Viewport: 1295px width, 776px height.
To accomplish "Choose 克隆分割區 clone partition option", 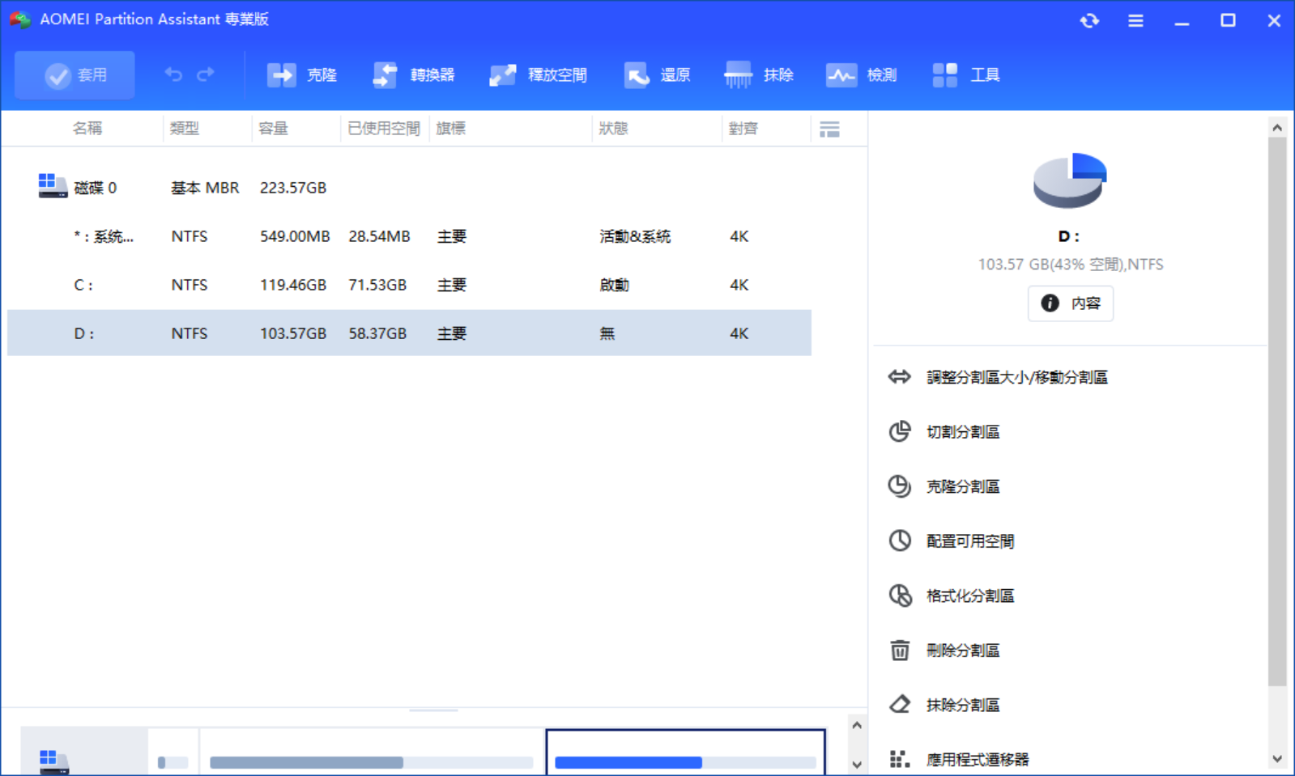I will point(944,486).
